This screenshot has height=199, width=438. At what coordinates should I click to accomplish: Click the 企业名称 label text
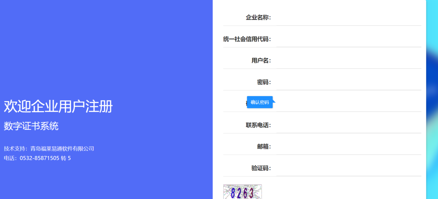(x=258, y=18)
